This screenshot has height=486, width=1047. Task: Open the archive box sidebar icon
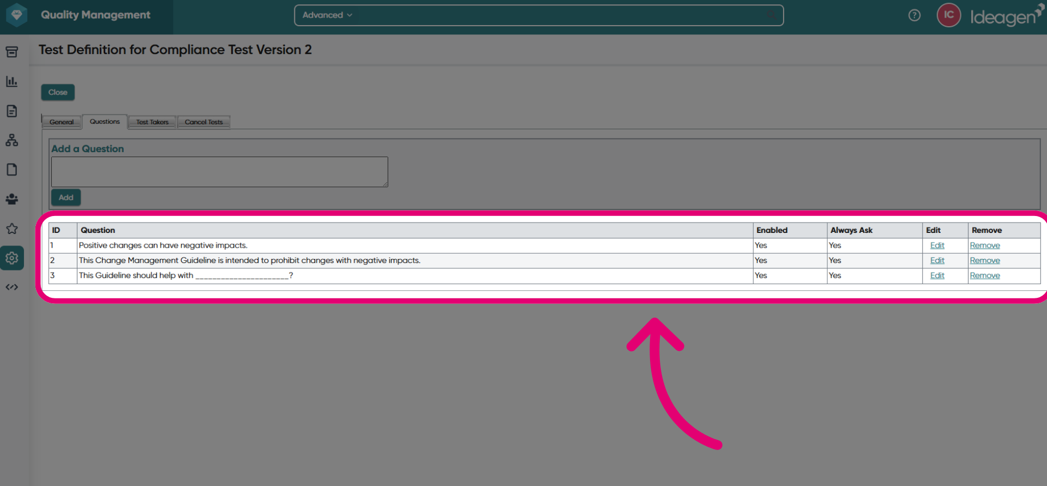point(11,52)
